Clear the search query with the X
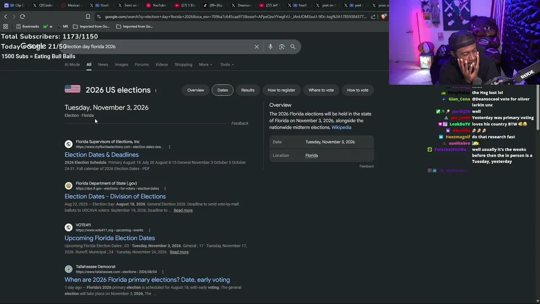The image size is (540, 304). (x=256, y=46)
